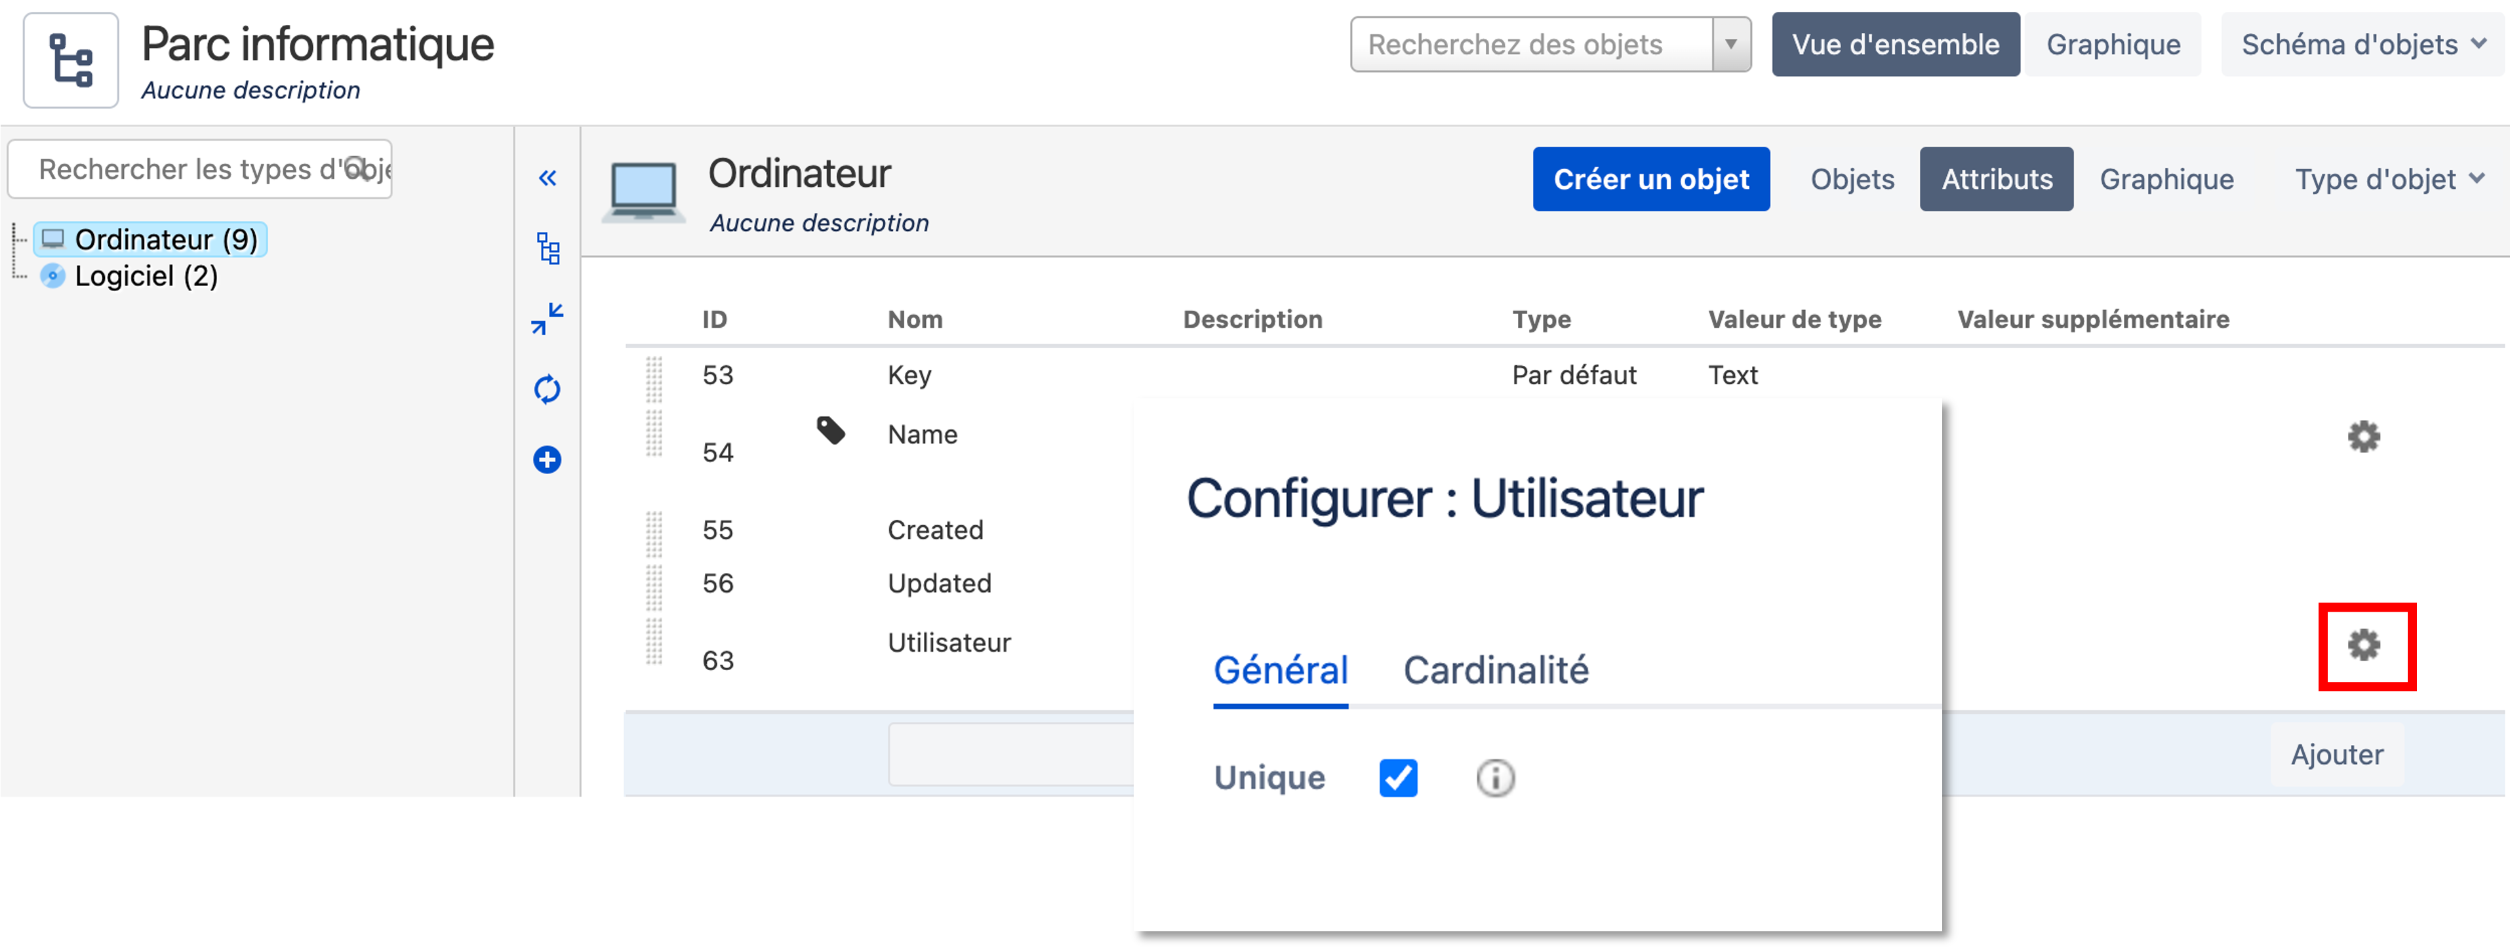Click the info icon next to Unique
The image size is (2512, 952).
1495,778
